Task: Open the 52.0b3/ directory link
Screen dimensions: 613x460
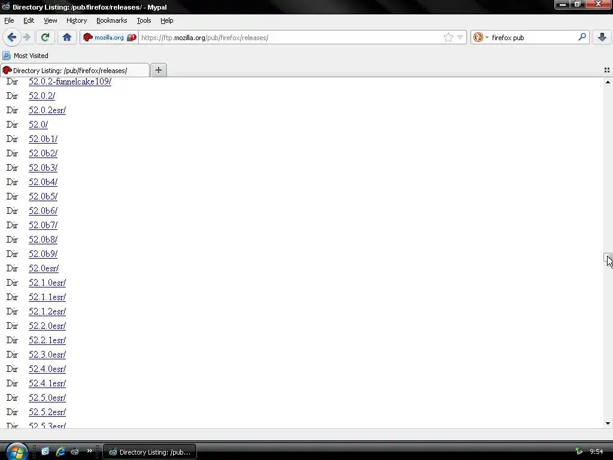Action: pyautogui.click(x=43, y=168)
